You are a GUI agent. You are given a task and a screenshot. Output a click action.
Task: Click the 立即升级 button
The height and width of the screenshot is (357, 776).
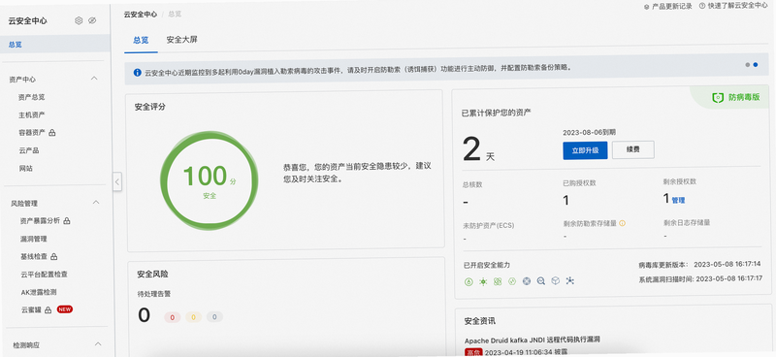coord(585,150)
